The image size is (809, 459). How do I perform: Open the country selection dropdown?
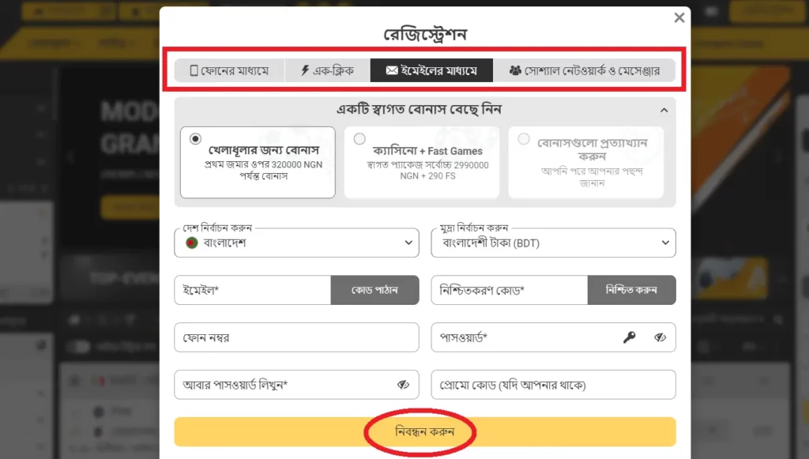point(408,243)
